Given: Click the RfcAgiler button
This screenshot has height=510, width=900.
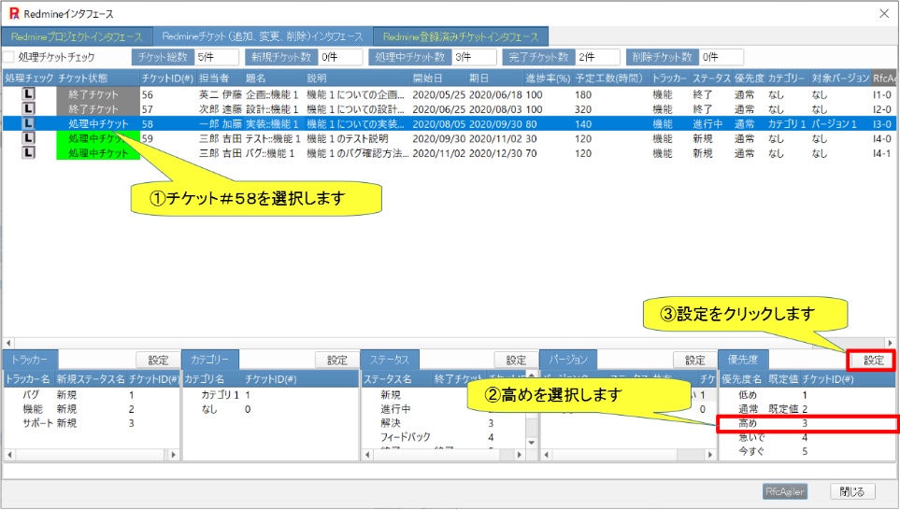Looking at the screenshot, I should [x=785, y=491].
